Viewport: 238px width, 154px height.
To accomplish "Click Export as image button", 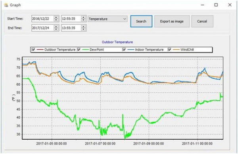I will (172, 21).
